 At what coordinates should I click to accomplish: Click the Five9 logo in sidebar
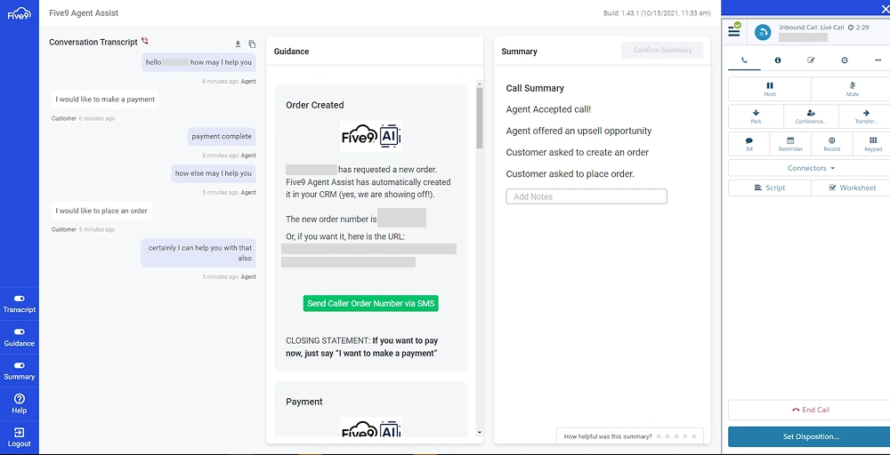pyautogui.click(x=19, y=15)
